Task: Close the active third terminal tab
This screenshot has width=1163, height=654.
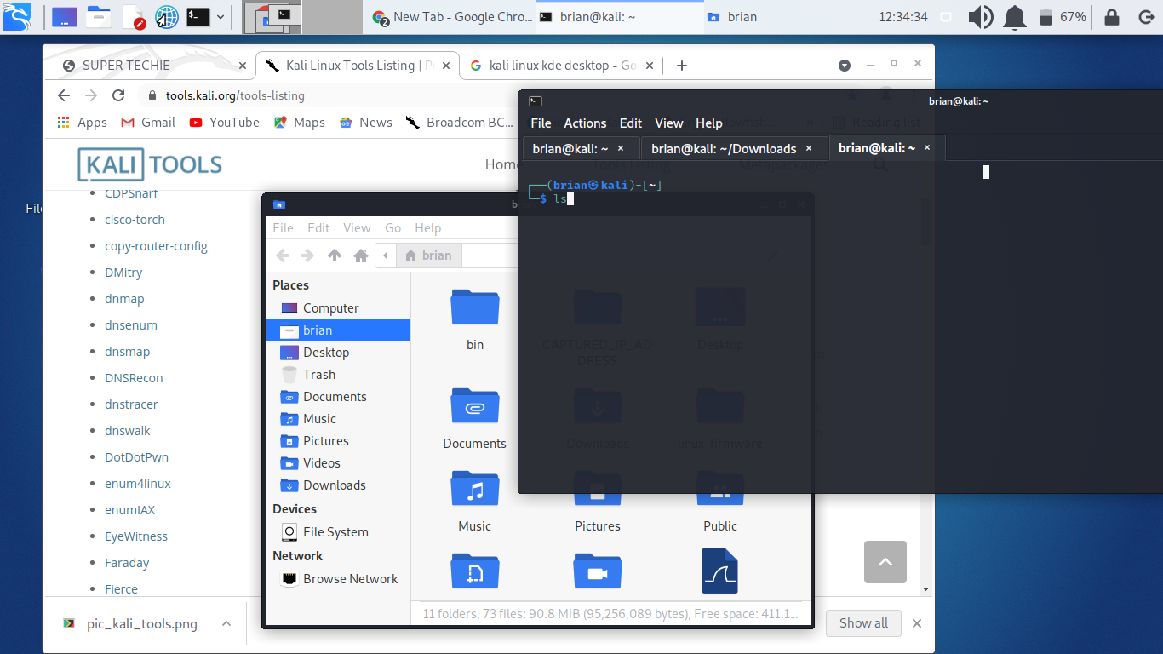Action: tap(927, 147)
